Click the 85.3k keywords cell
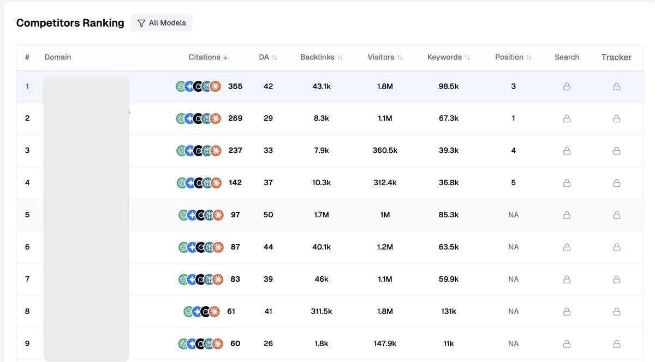The width and height of the screenshot is (655, 362). [x=449, y=215]
